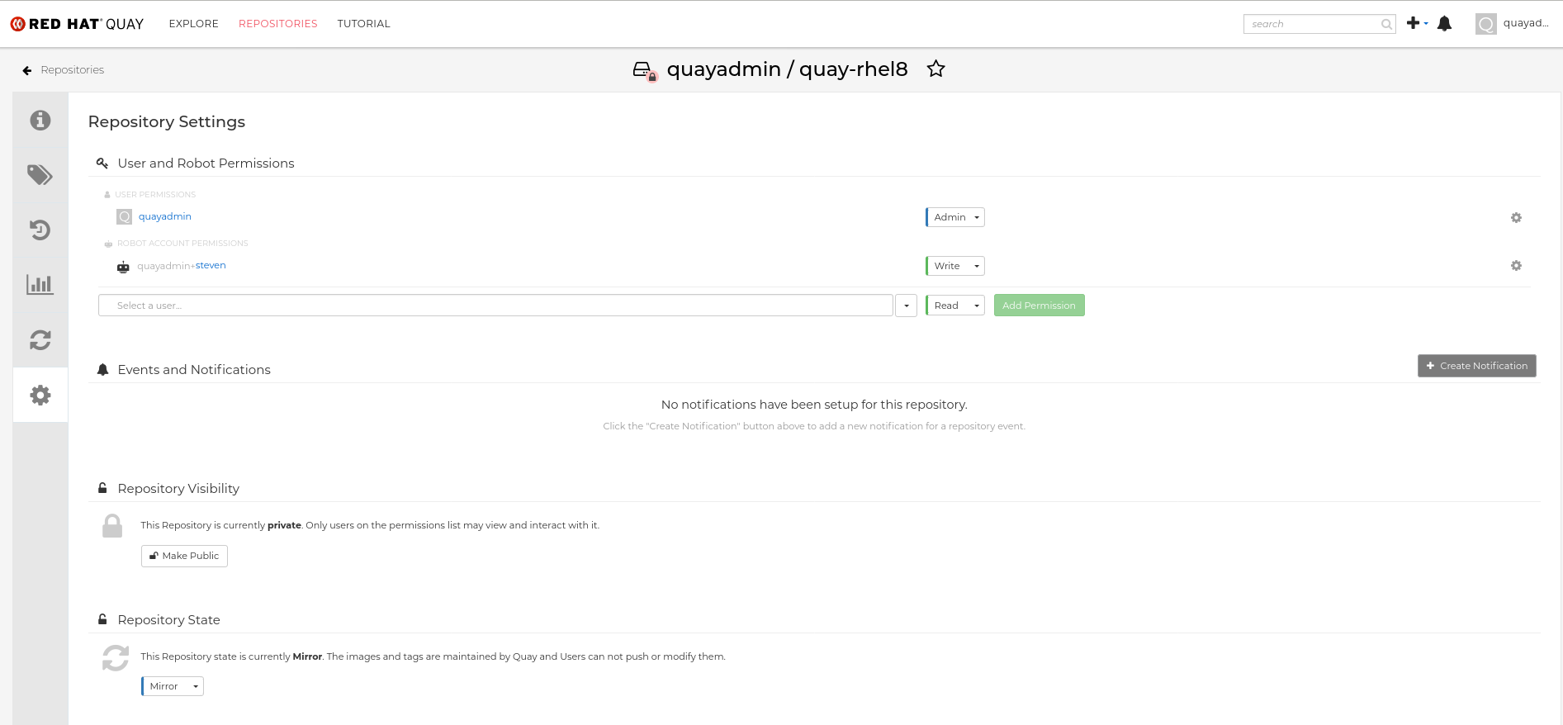Expand the user selector dropdown arrow
The image size is (1563, 725).
pyautogui.click(x=907, y=306)
